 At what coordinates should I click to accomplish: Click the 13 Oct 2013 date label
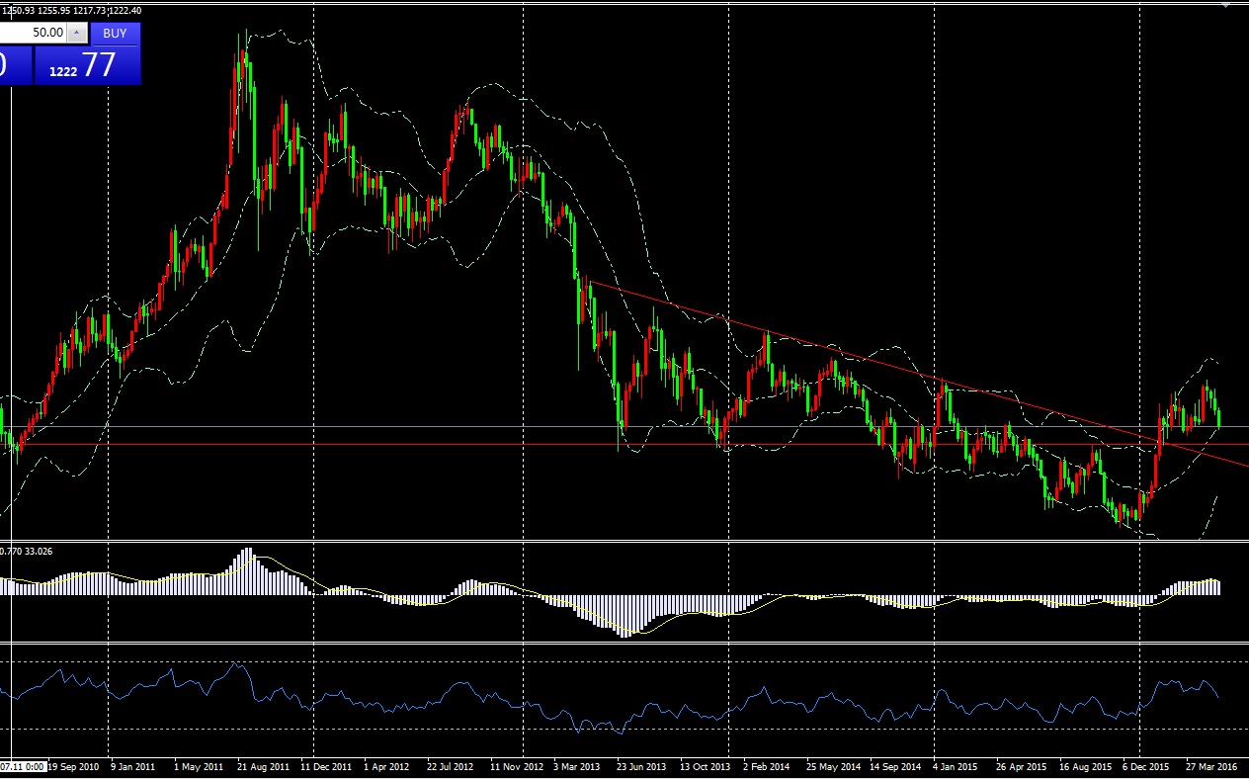[x=705, y=766]
